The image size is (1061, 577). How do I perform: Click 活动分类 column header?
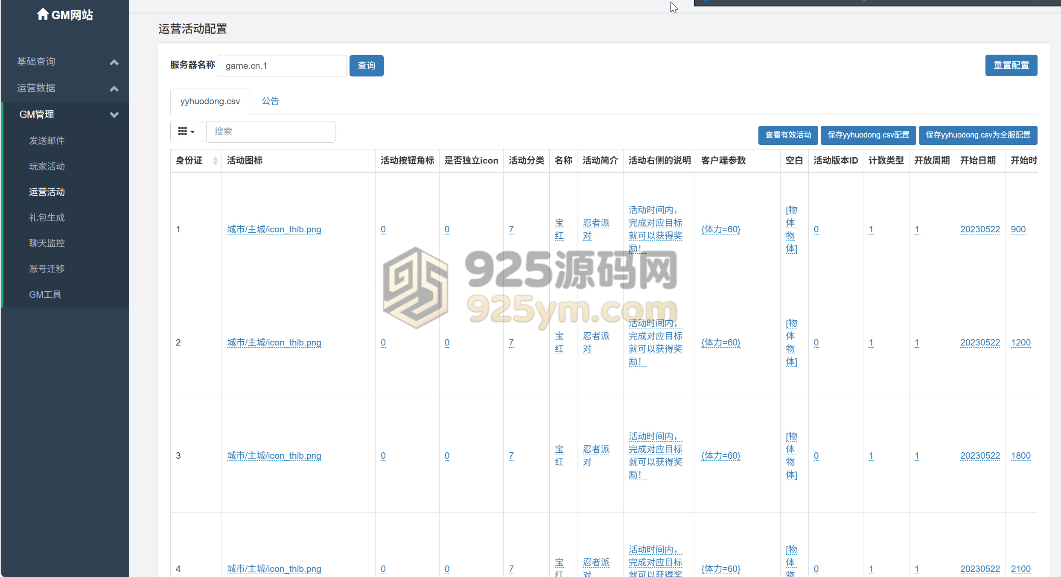pyautogui.click(x=526, y=161)
